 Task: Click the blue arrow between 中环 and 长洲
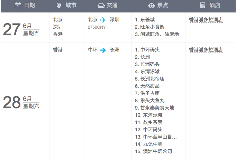coord(103,50)
